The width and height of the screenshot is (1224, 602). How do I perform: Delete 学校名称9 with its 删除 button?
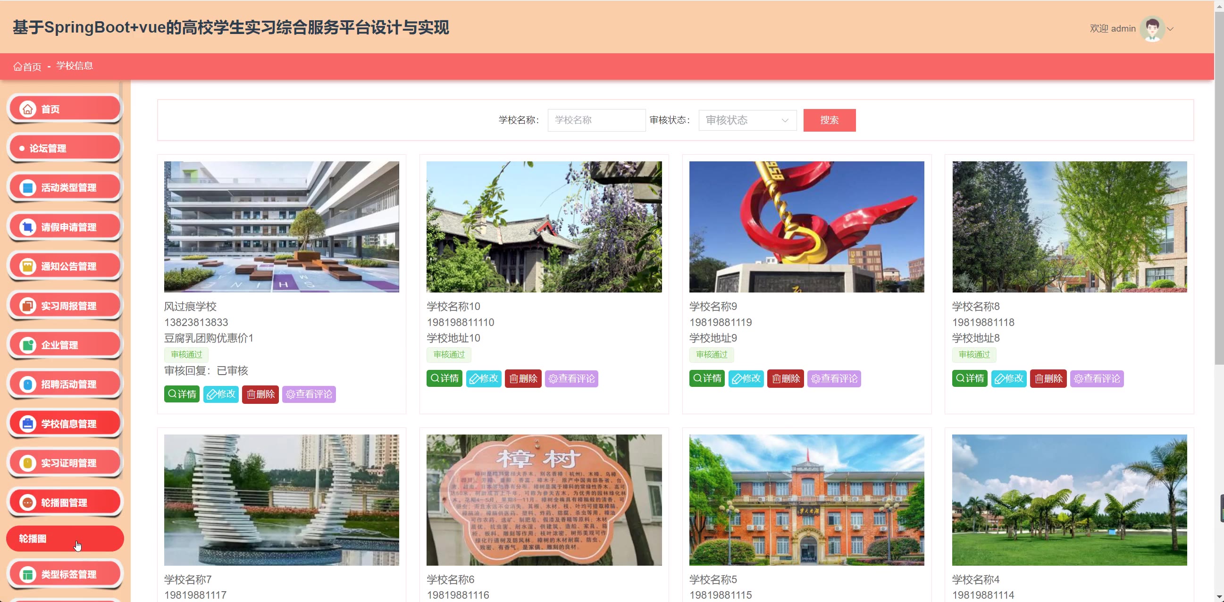[785, 379]
